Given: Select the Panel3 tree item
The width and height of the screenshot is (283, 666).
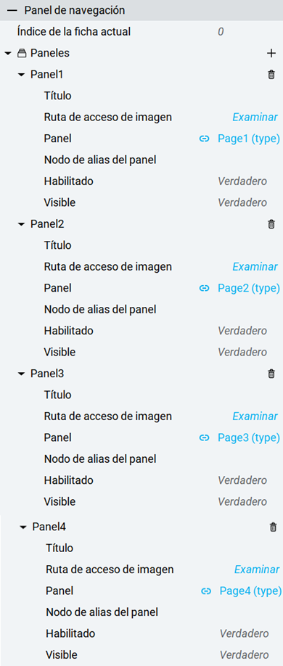Looking at the screenshot, I should tap(47, 374).
